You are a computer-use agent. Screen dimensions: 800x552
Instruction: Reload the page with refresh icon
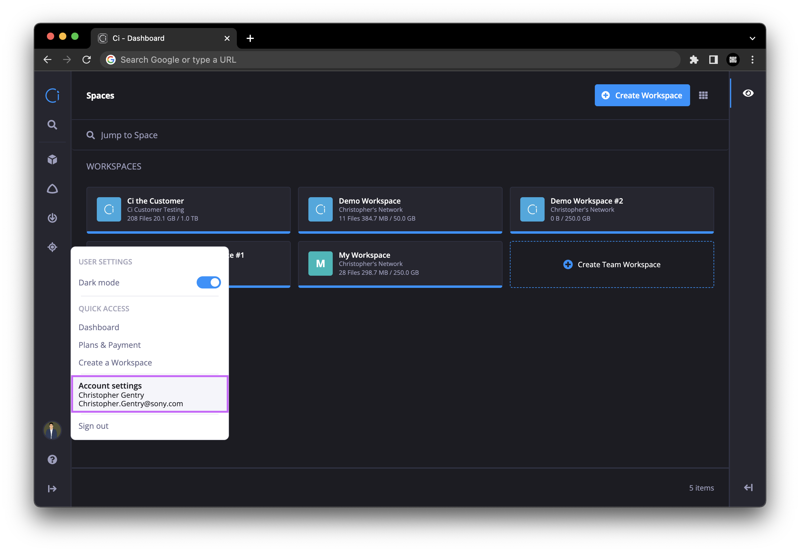[x=86, y=60]
